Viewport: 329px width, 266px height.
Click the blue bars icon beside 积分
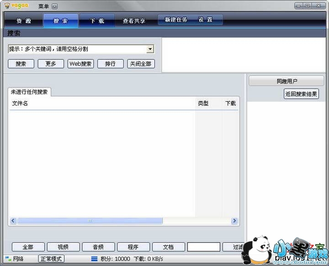[94, 259]
